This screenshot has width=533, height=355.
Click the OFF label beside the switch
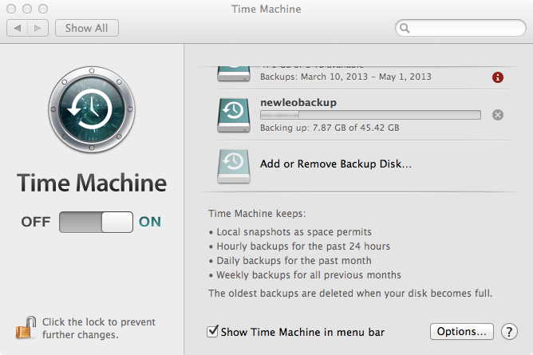click(x=36, y=222)
